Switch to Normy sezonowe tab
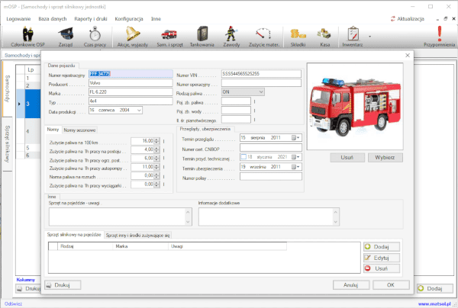The height and width of the screenshot is (308, 458). [x=79, y=130]
